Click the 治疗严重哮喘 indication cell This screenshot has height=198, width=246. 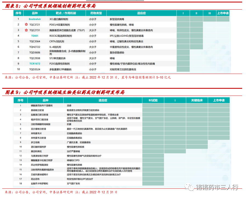click(x=73, y=151)
